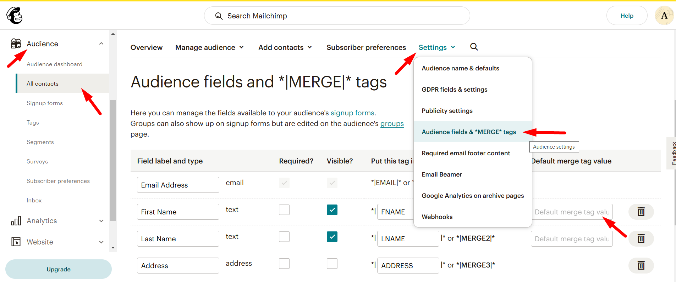Image resolution: width=676 pixels, height=282 pixels.
Task: Click Default merge tag value for First Name
Action: tap(572, 212)
